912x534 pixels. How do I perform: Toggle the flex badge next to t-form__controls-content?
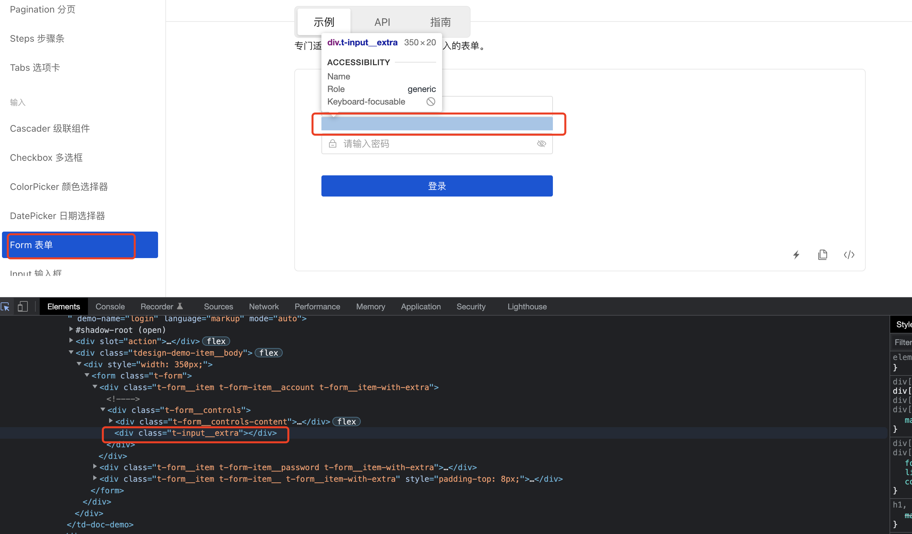(346, 421)
